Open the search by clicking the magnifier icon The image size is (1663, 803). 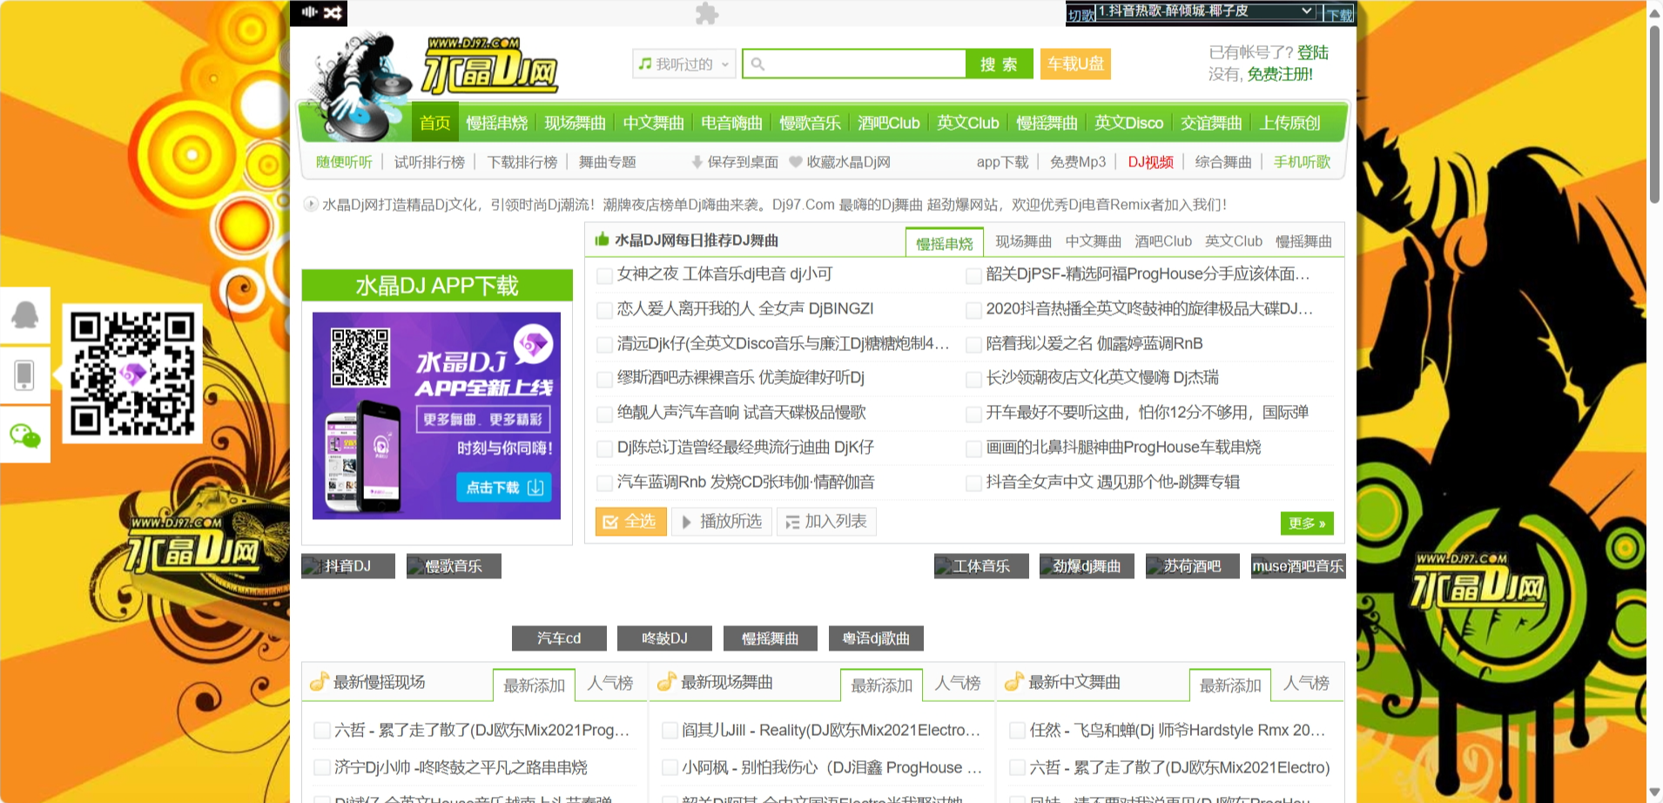pos(757,63)
